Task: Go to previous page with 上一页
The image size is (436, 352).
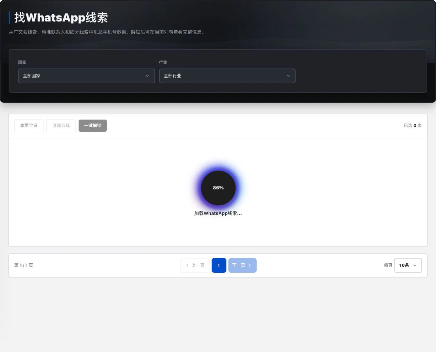Action: coord(195,265)
